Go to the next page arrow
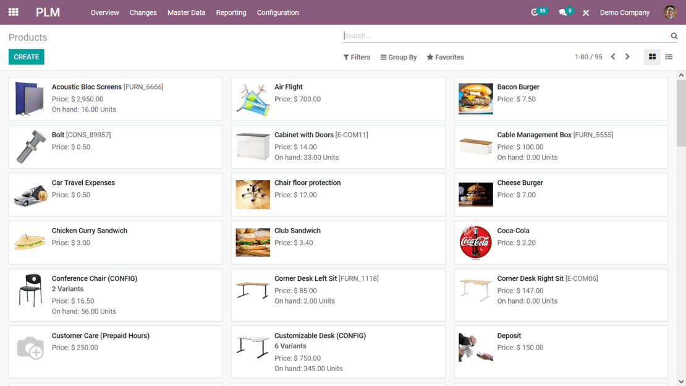The image size is (686, 386). coord(627,57)
